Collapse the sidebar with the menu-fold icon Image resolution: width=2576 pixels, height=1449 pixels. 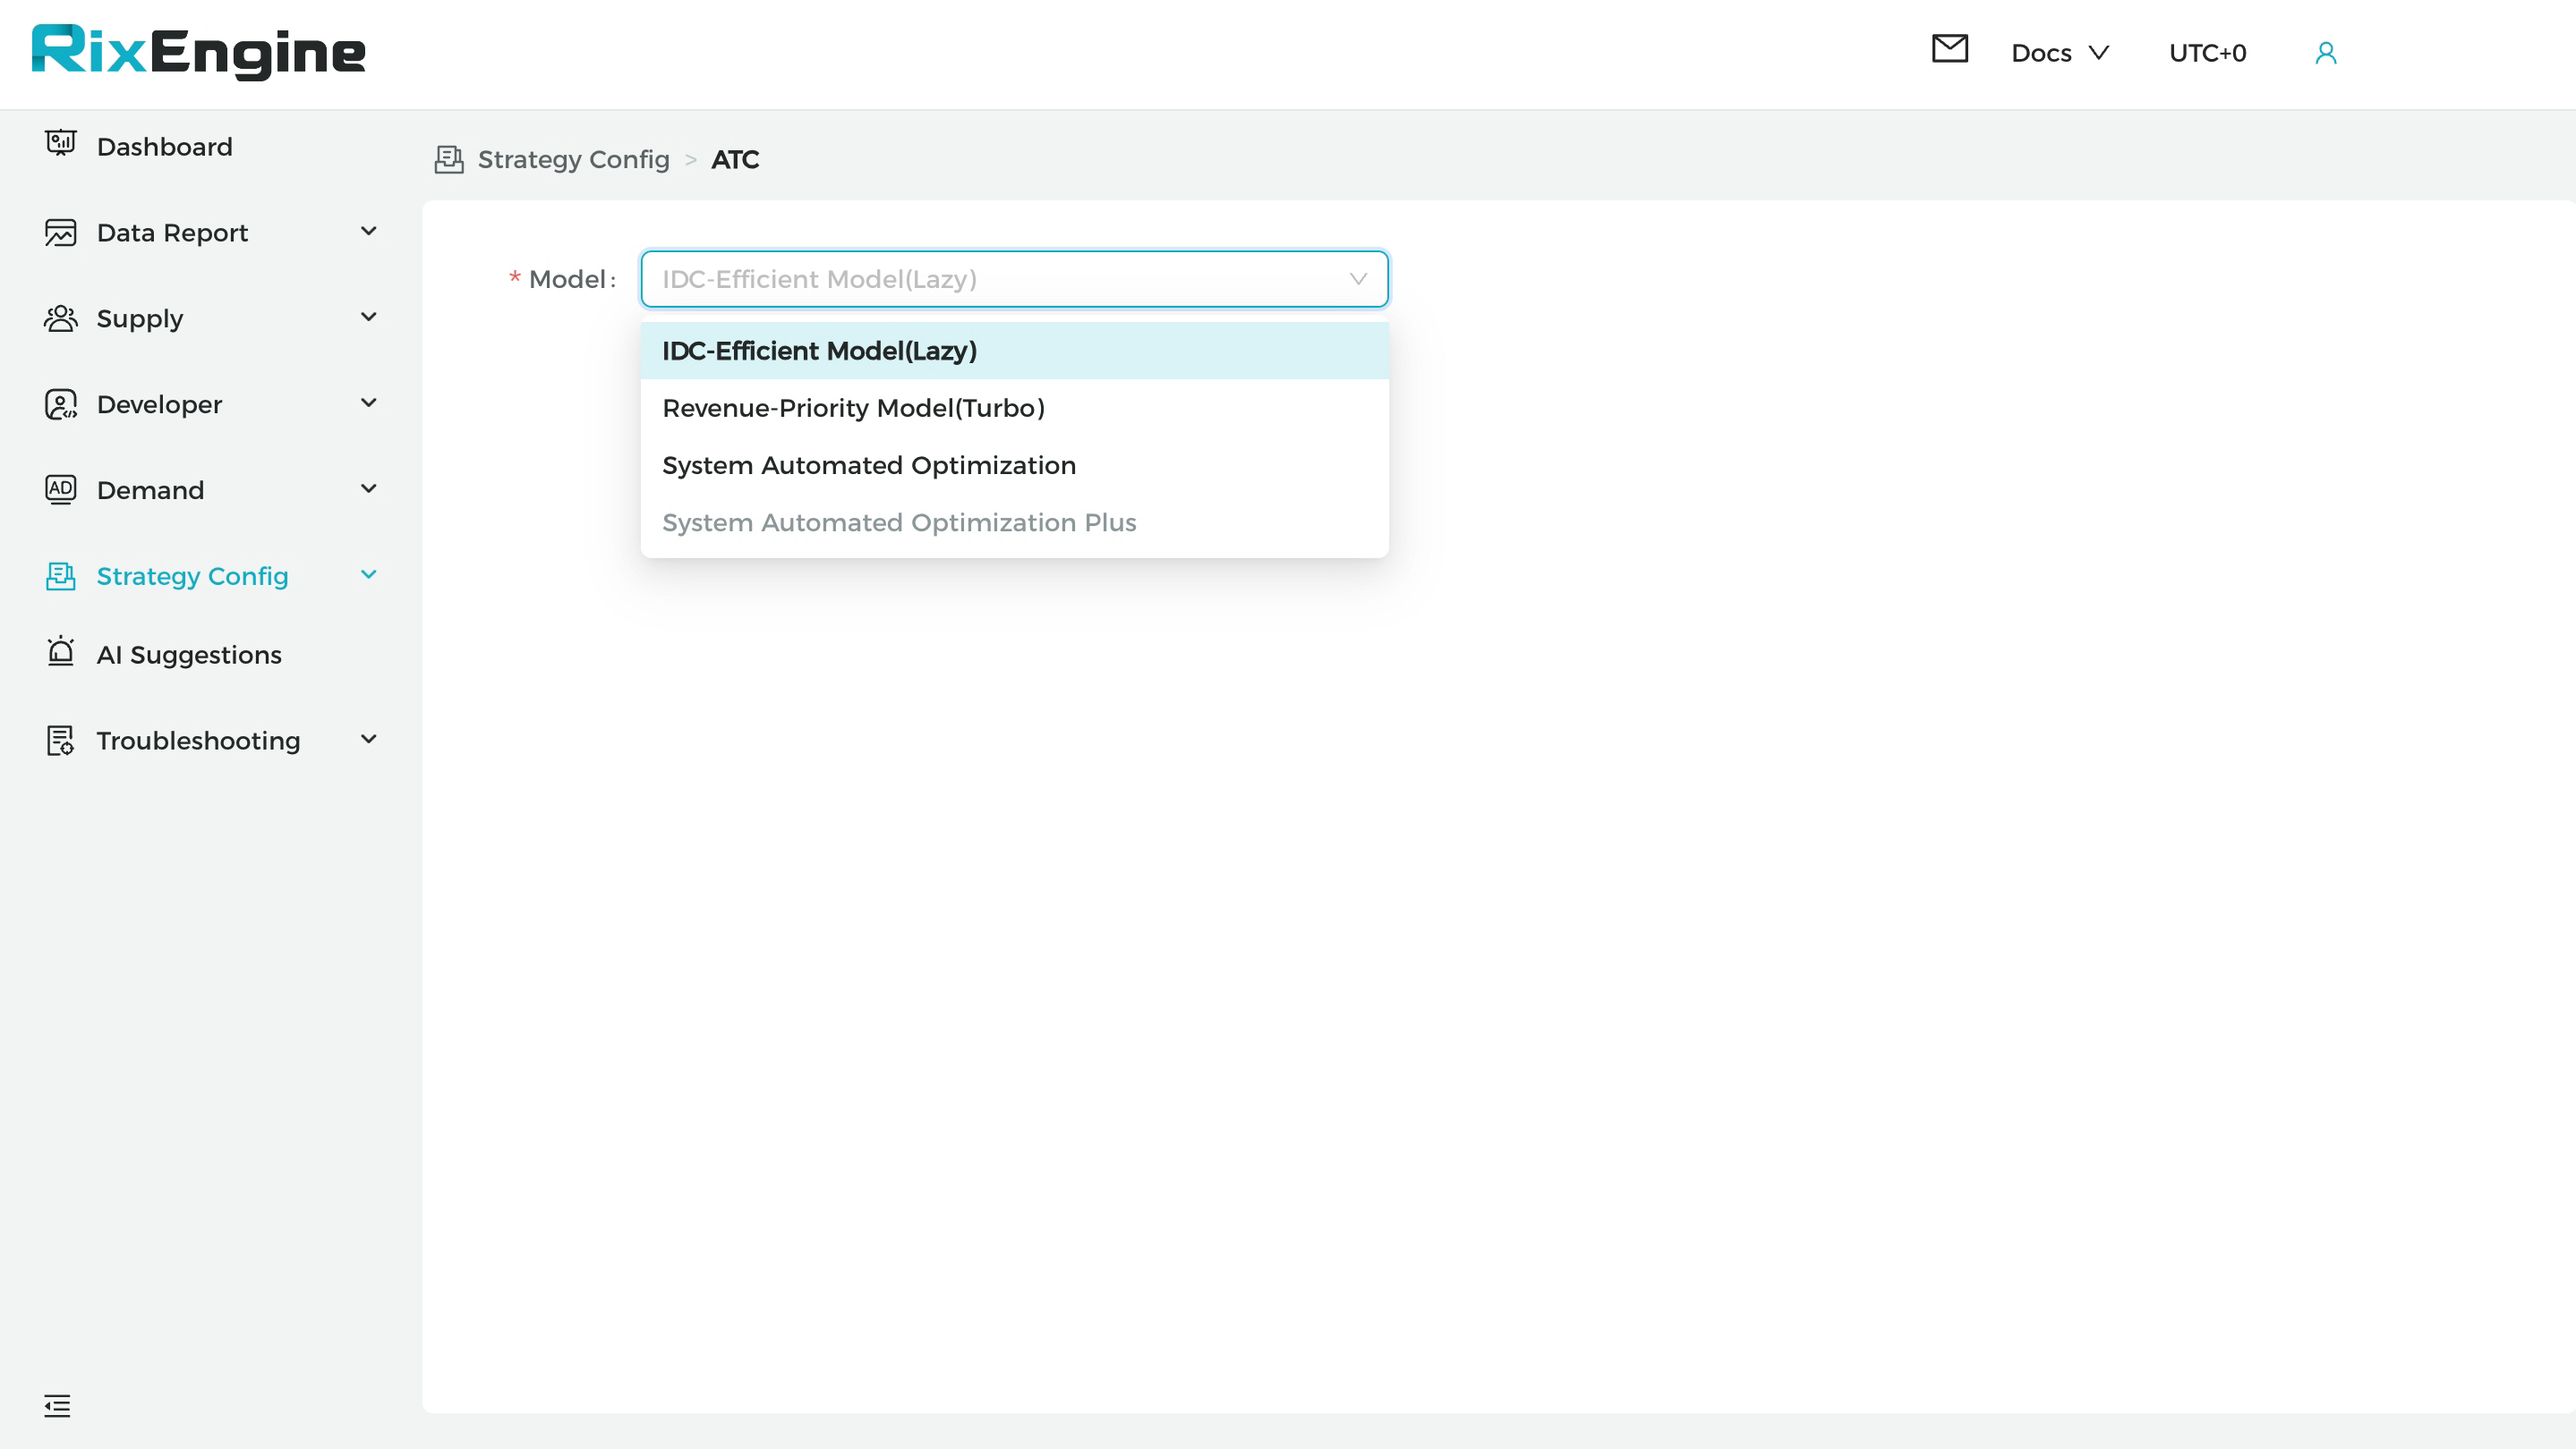[57, 1406]
